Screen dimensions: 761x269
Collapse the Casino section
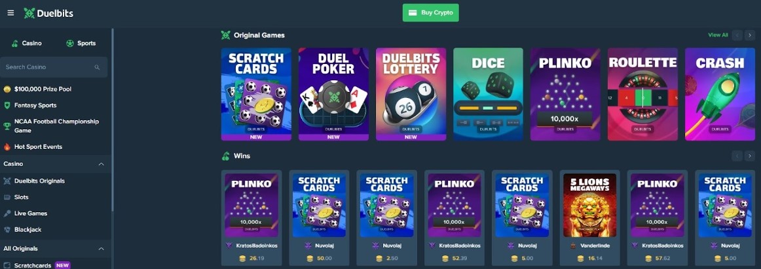click(101, 164)
